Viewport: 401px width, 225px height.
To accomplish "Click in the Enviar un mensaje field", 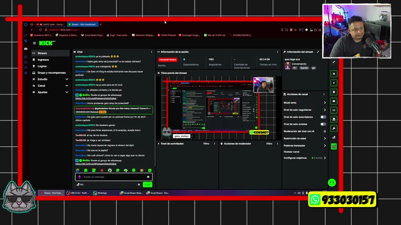I will [x=113, y=177].
